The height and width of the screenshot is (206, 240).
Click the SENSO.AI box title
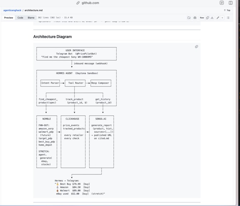pyautogui.click(x=101, y=119)
